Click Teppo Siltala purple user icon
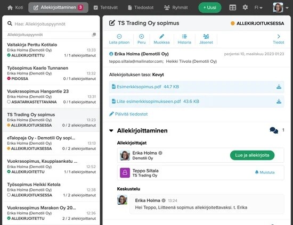293x225 pixels. [x=125, y=173]
